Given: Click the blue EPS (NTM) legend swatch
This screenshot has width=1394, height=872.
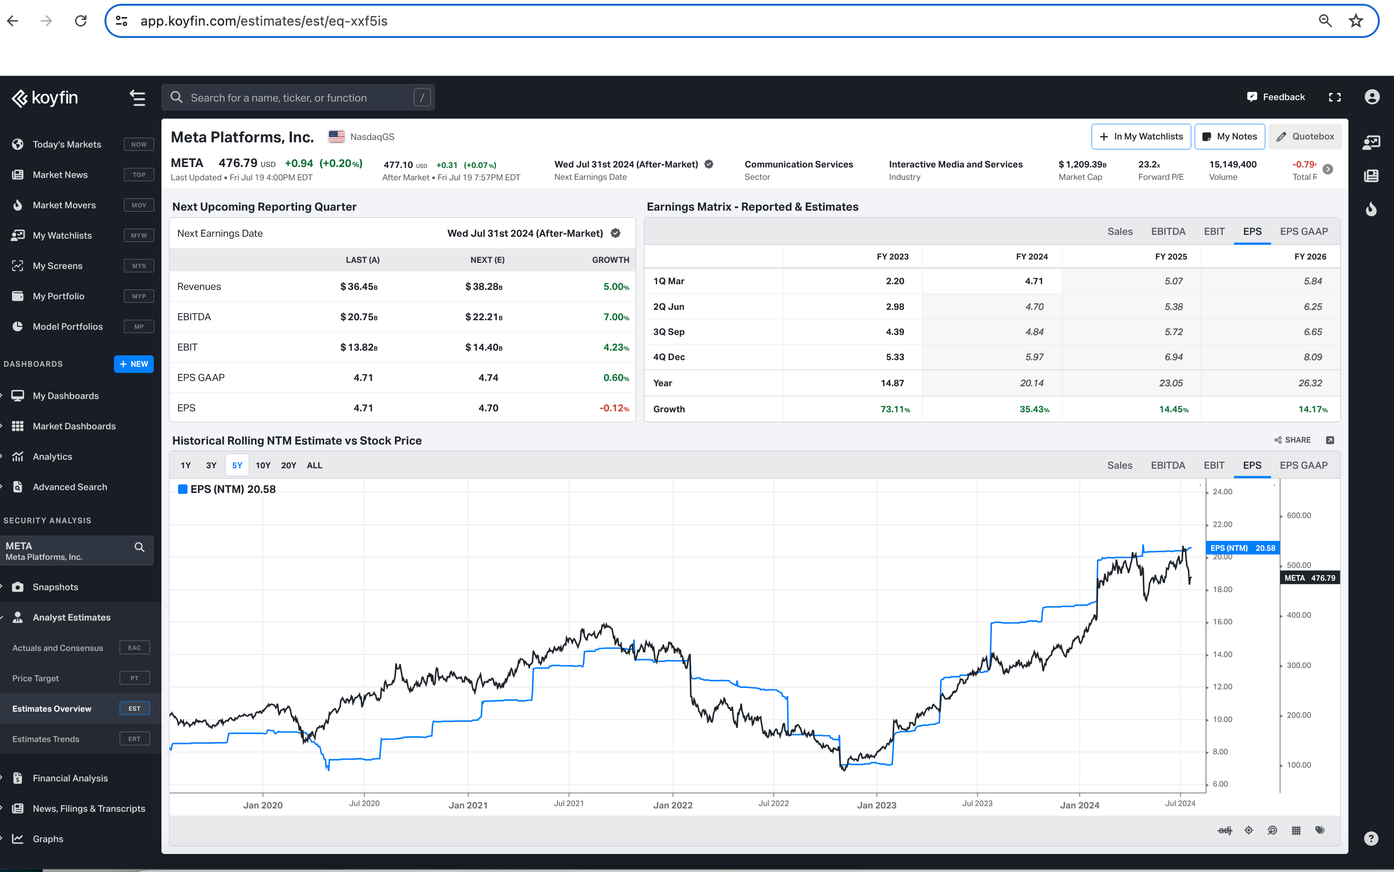Looking at the screenshot, I should 182,489.
